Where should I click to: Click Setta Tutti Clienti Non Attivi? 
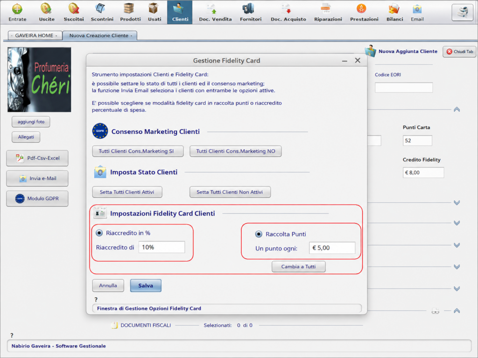click(230, 192)
